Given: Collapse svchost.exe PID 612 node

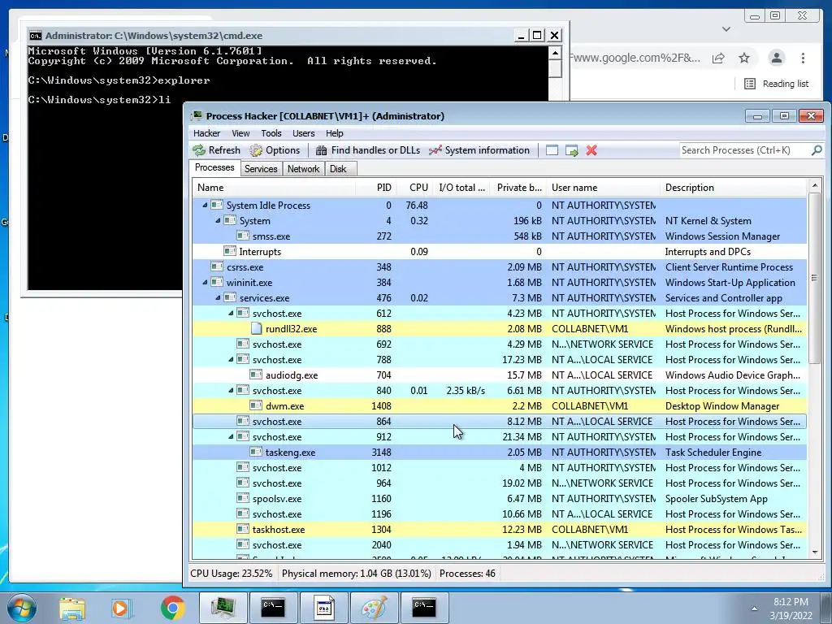Looking at the screenshot, I should tap(231, 313).
